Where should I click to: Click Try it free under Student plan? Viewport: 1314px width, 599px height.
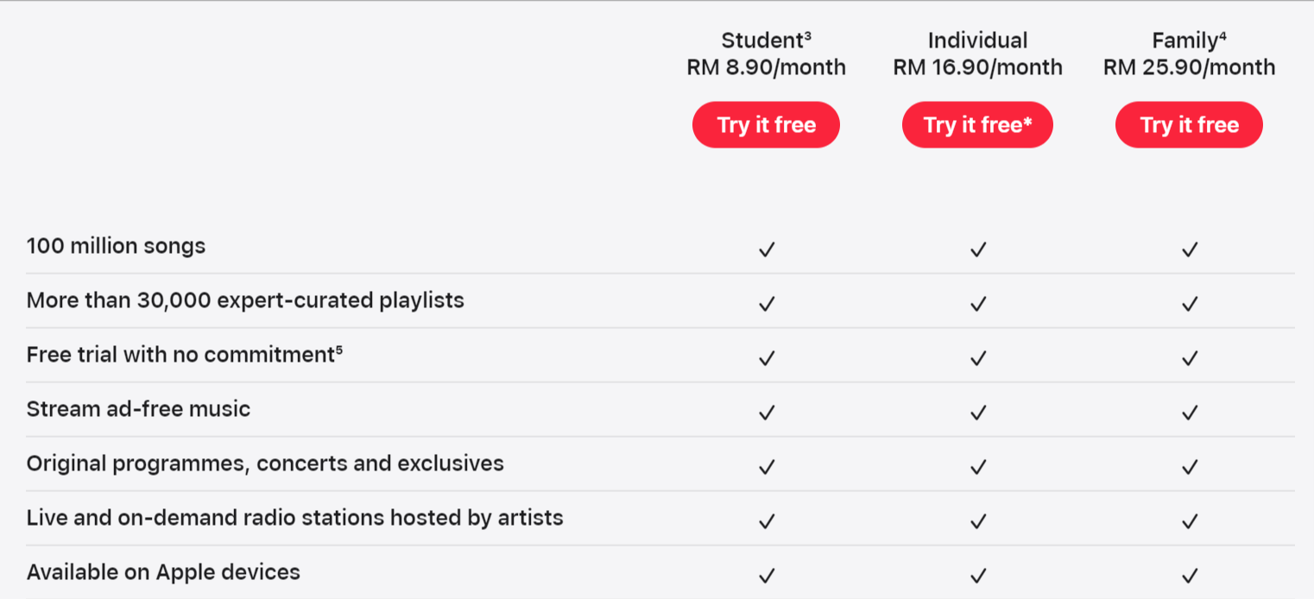(x=766, y=125)
